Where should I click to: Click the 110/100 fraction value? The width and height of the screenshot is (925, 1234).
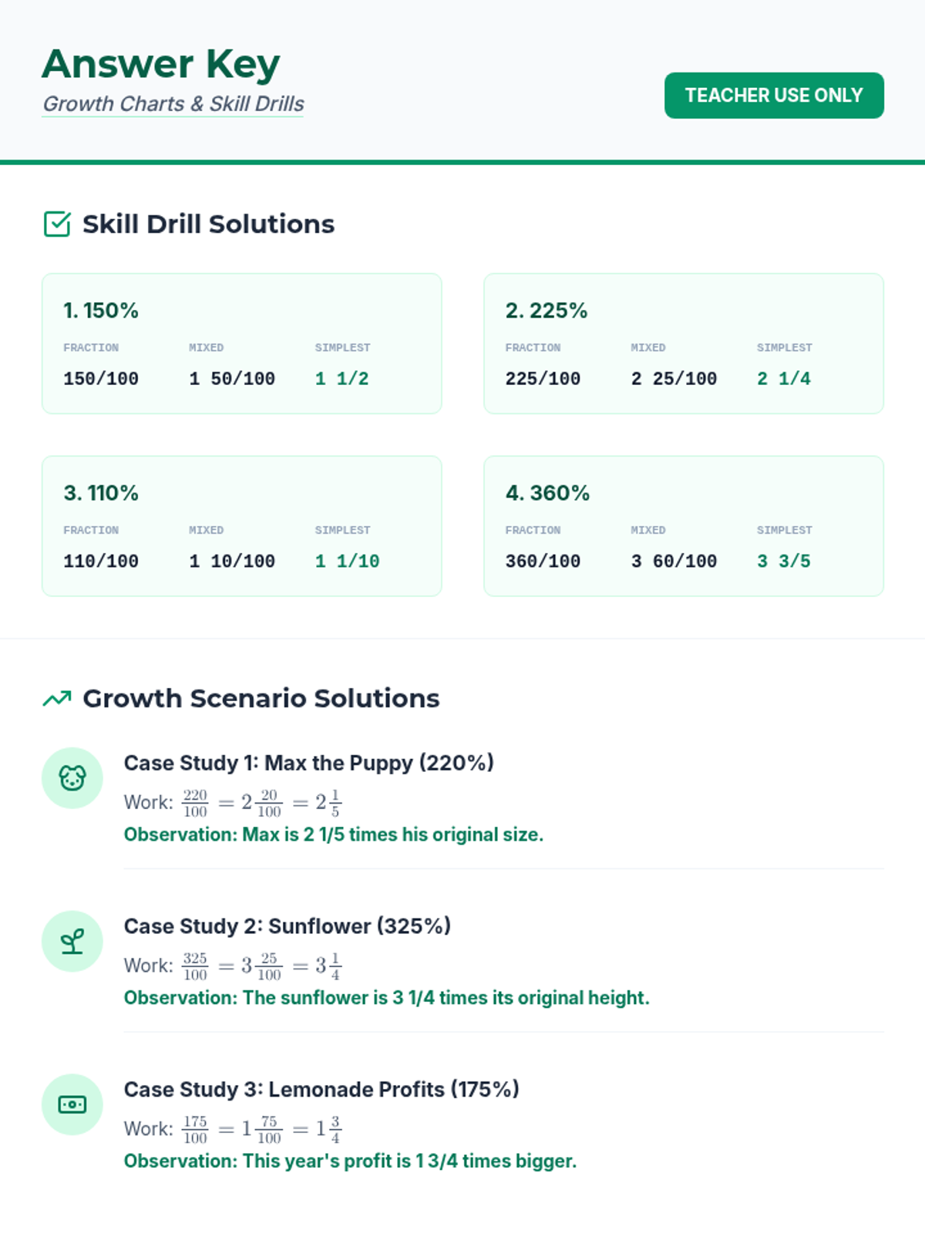[x=101, y=561]
